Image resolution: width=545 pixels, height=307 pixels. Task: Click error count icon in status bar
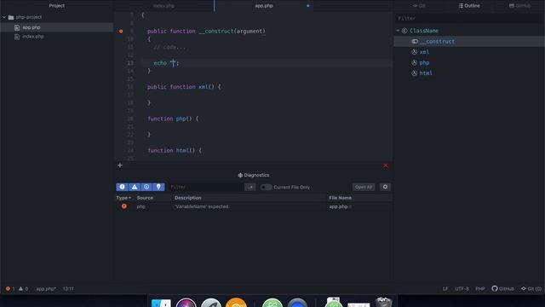8,288
